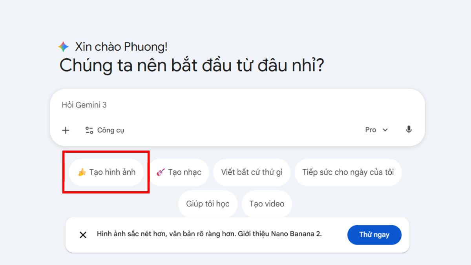This screenshot has height=265, width=471.
Task: Choose Tiếp sức cho ngày của tôi
Action: [348, 172]
